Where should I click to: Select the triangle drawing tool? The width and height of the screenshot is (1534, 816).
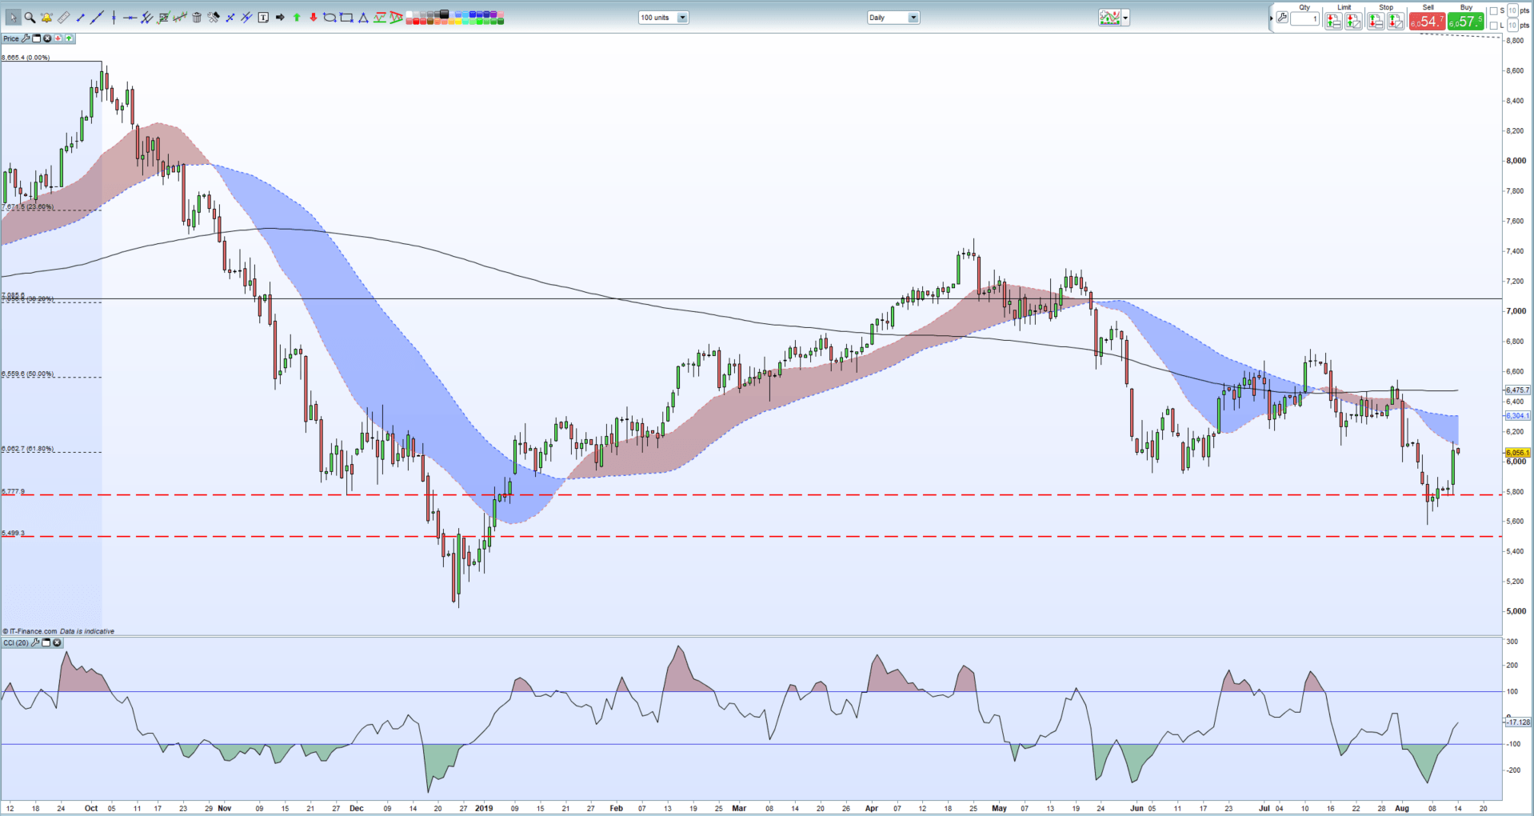click(x=362, y=18)
